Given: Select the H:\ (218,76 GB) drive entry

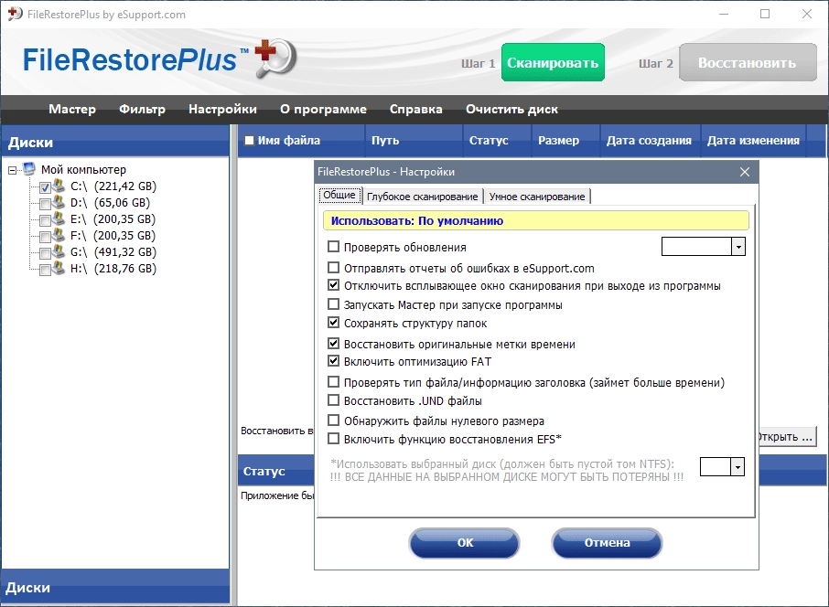Looking at the screenshot, I should click(x=113, y=269).
